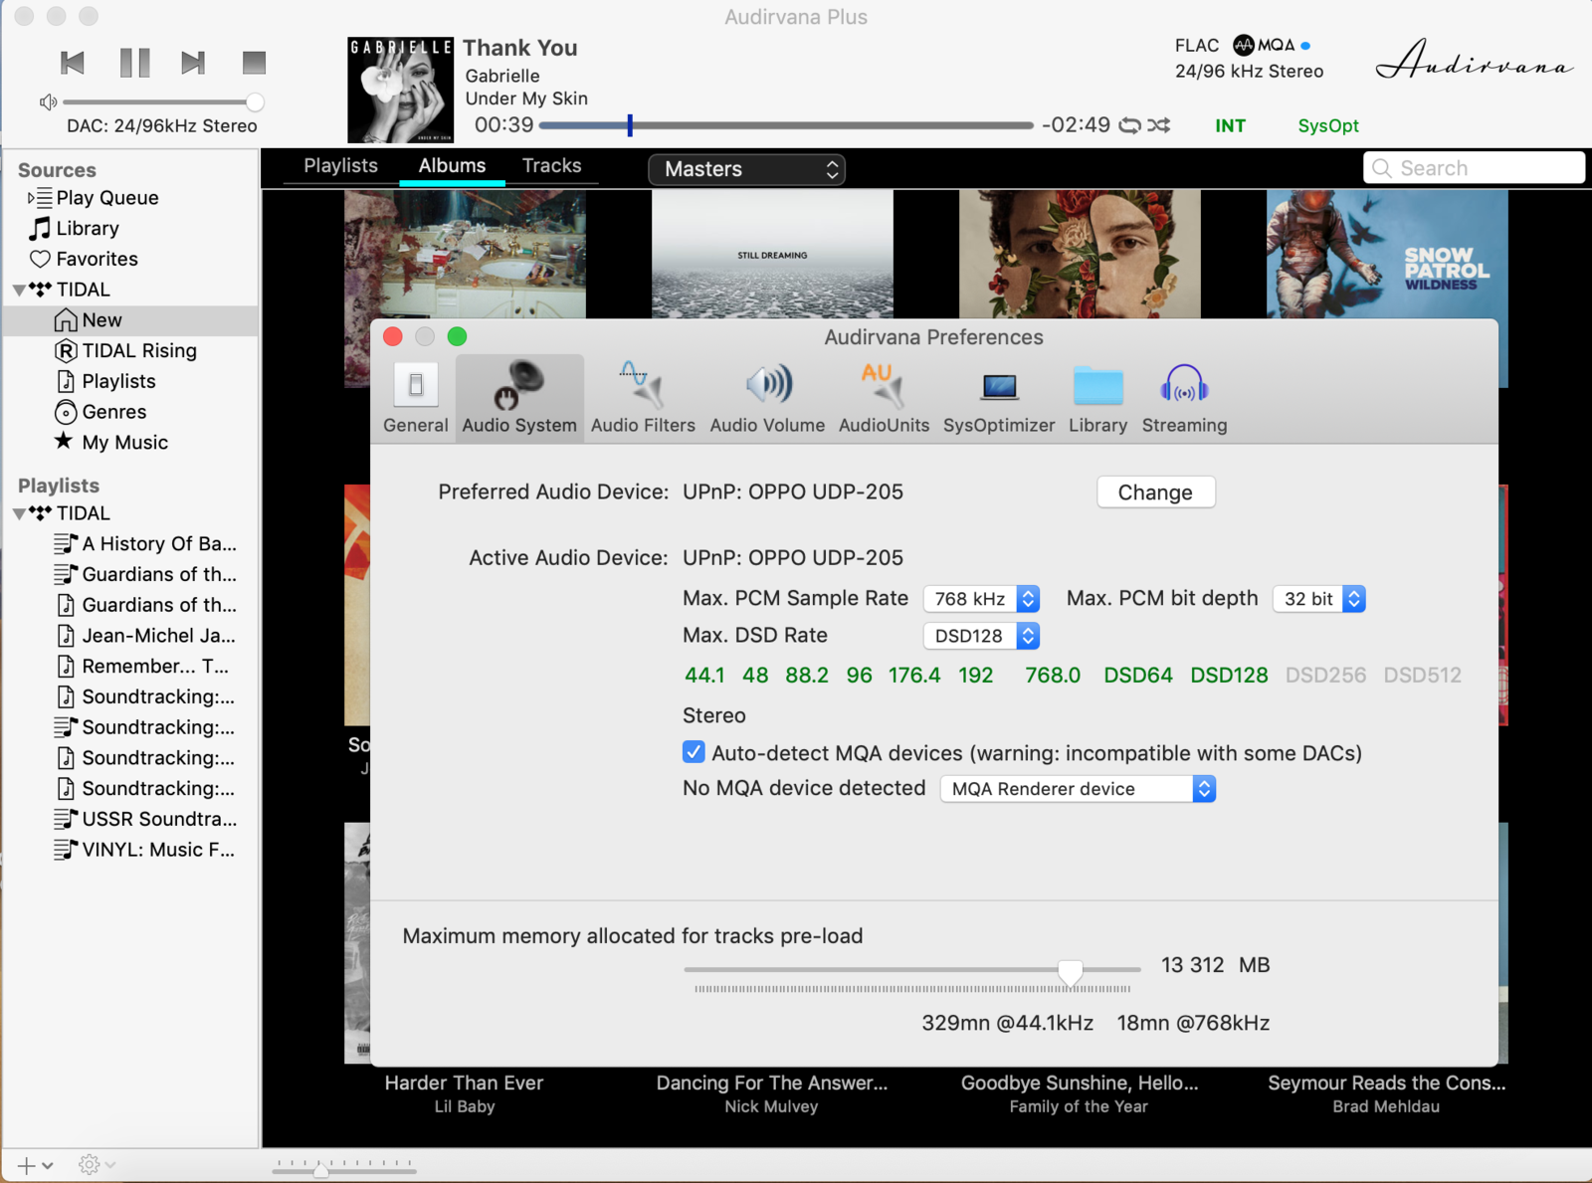Skip to the next track
The height and width of the screenshot is (1183, 1592).
193,63
